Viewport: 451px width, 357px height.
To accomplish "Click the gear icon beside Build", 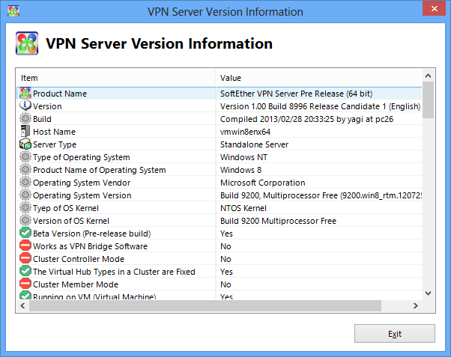I will pos(25,118).
